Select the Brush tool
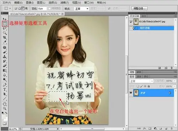178x131 pixels. [5, 52]
